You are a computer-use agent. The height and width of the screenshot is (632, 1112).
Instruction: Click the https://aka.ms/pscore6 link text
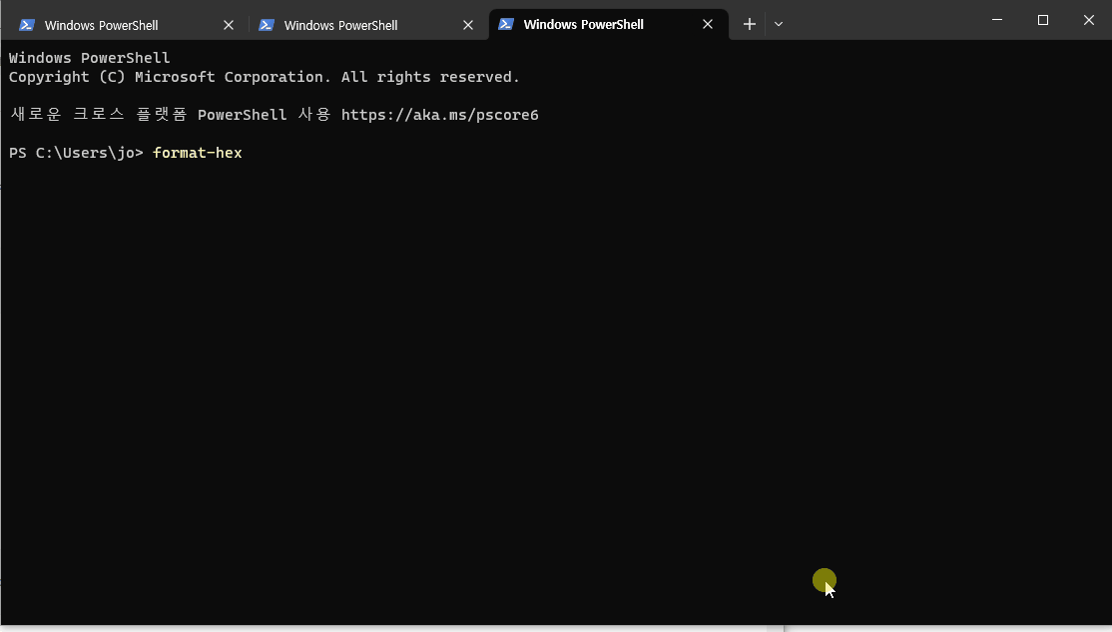(x=439, y=115)
